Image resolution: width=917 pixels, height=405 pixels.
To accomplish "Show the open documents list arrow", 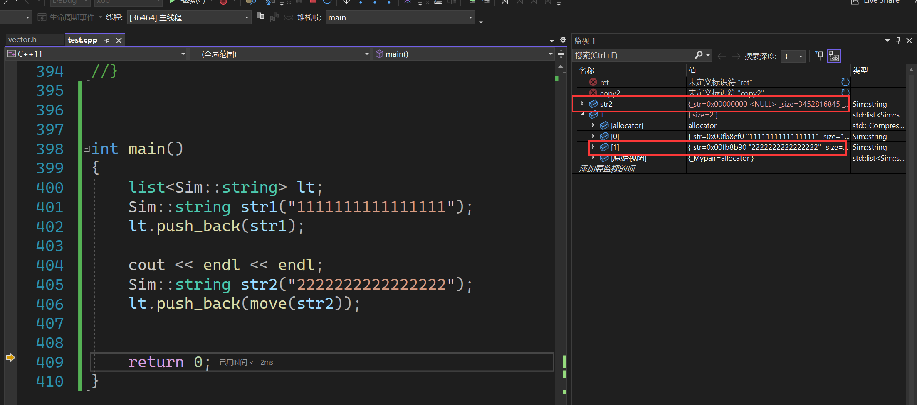I will [552, 41].
